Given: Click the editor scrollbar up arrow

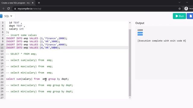Looking at the screenshot, I should coord(130,23).
